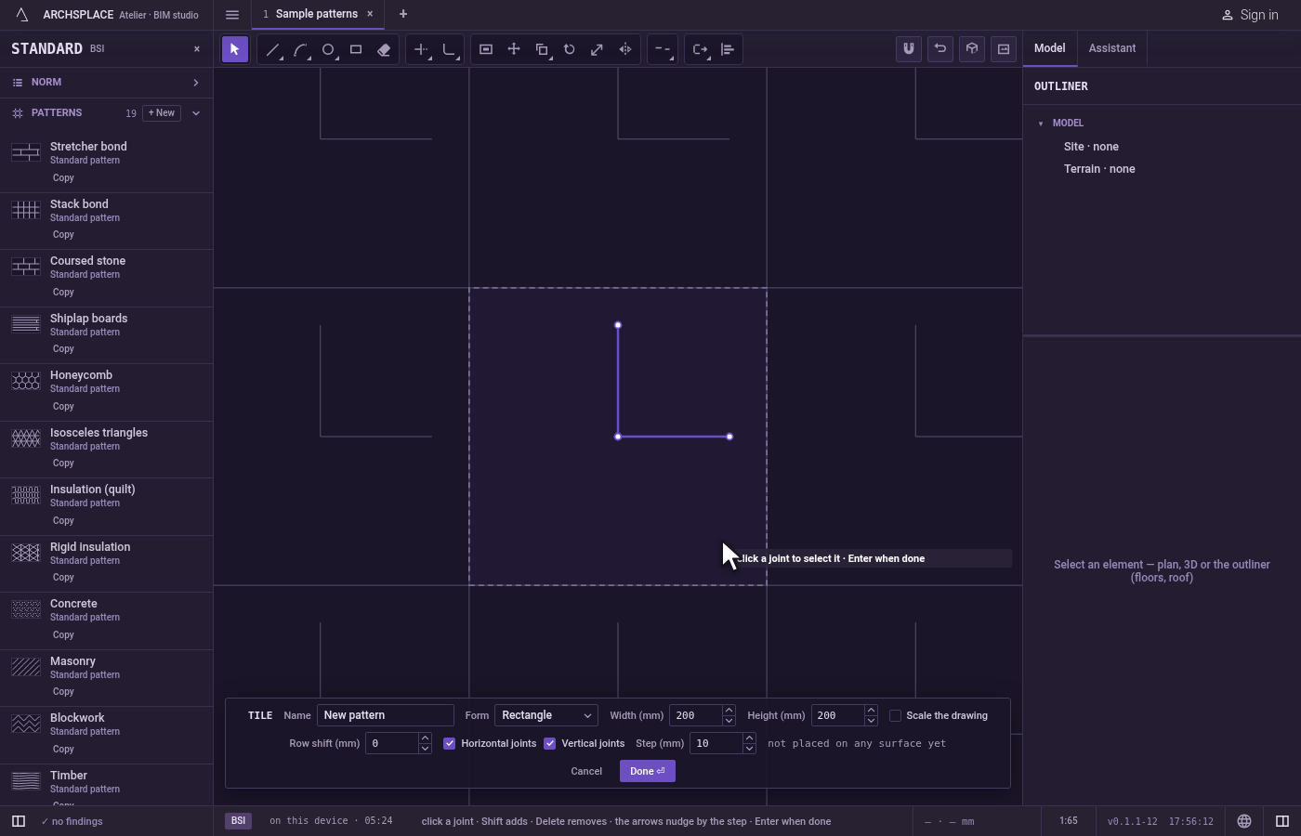Image resolution: width=1301 pixels, height=836 pixels.
Task: Click the pattern Name input field
Action: pyautogui.click(x=386, y=715)
